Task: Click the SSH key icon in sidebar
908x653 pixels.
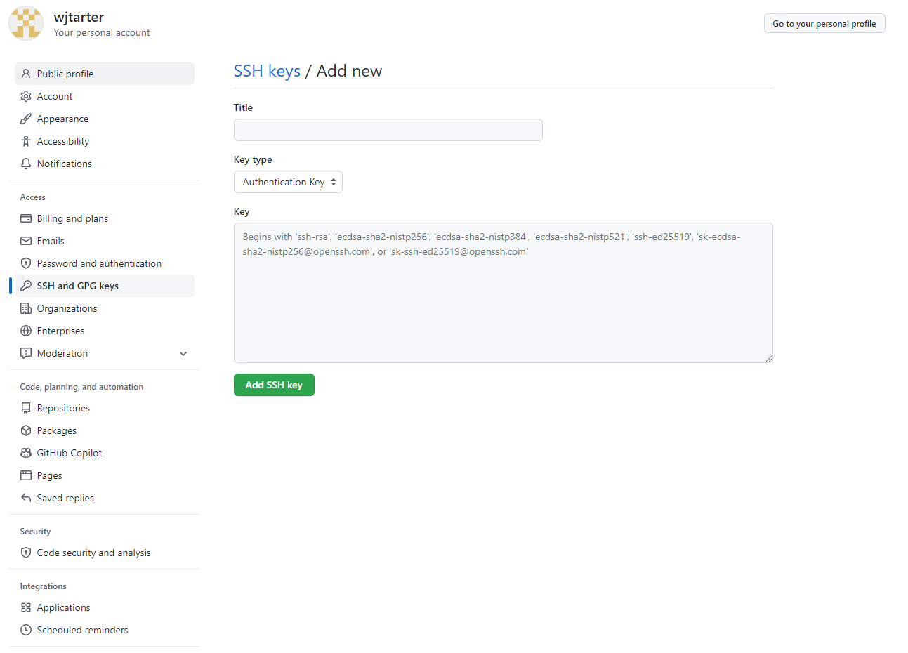Action: (x=26, y=286)
